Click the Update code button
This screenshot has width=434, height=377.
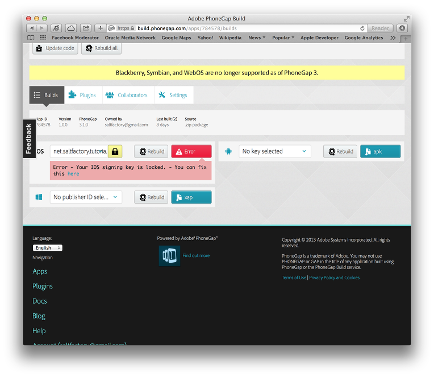(x=55, y=48)
